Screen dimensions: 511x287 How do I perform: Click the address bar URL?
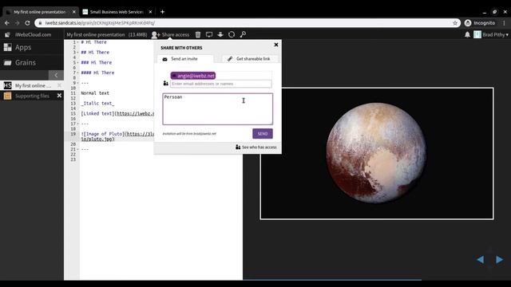100,23
